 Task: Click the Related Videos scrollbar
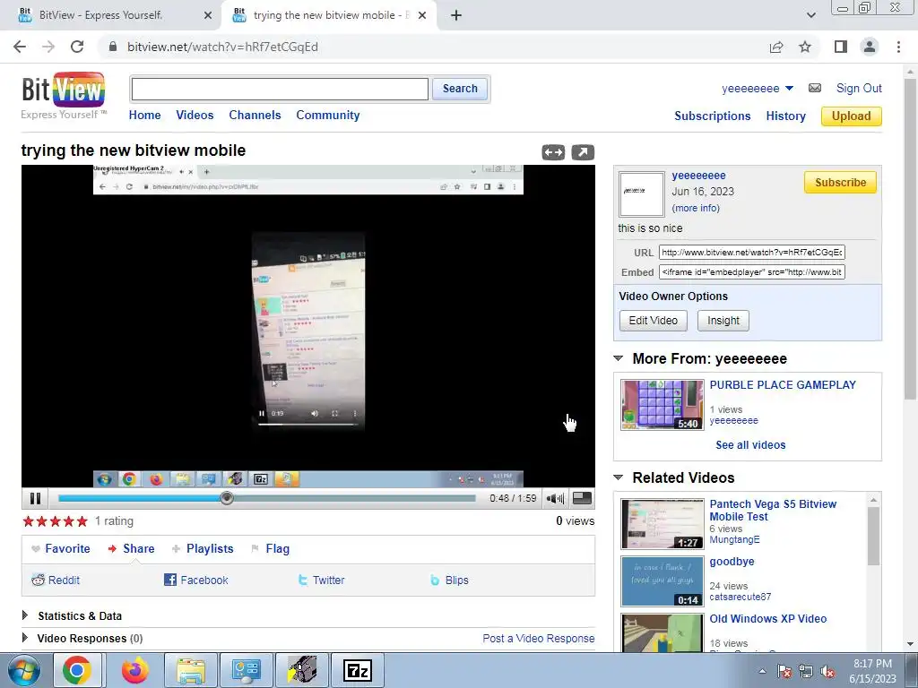point(873,536)
